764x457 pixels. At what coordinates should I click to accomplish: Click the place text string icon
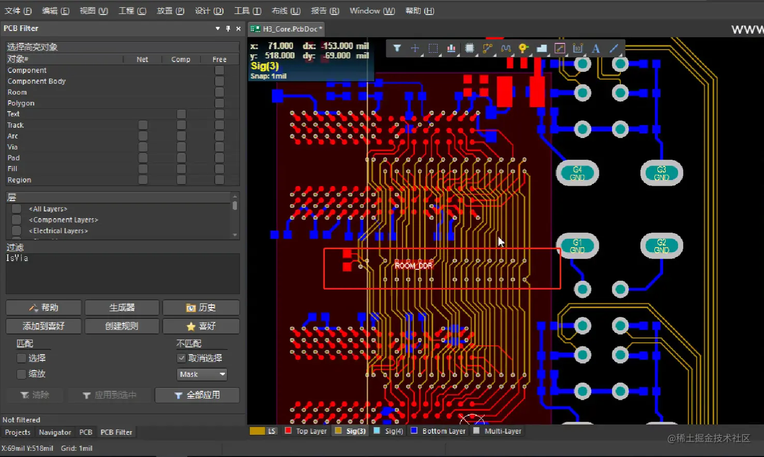(x=596, y=48)
